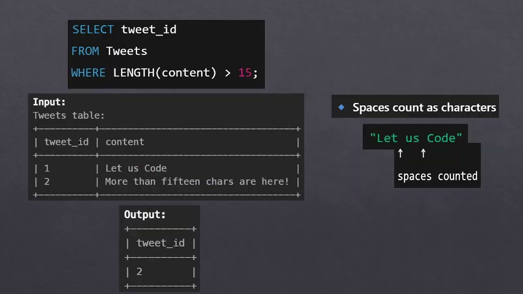Click the tweet_id header in the input table
523x294 pixels.
tap(66, 142)
